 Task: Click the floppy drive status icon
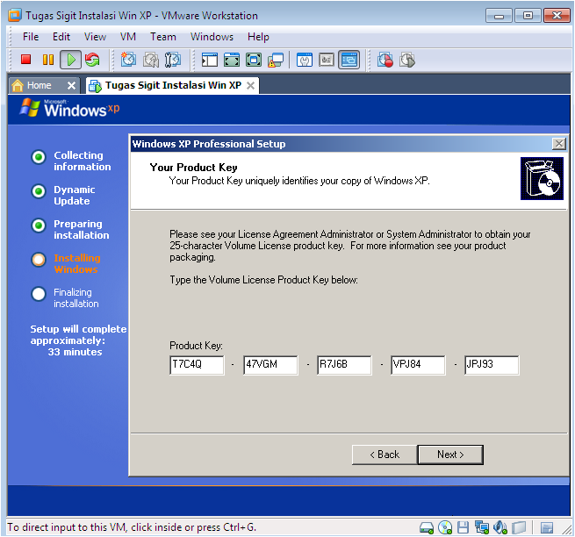click(x=463, y=527)
